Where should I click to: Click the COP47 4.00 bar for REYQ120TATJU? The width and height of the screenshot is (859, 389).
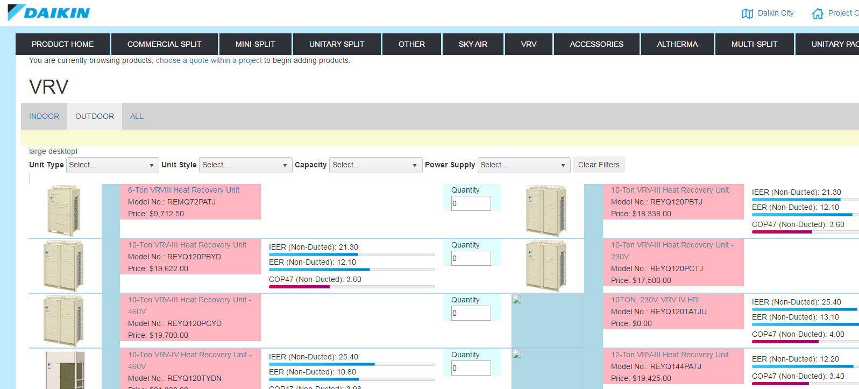(805, 342)
